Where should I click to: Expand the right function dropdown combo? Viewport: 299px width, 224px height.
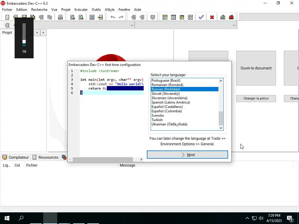click(x=234, y=25)
